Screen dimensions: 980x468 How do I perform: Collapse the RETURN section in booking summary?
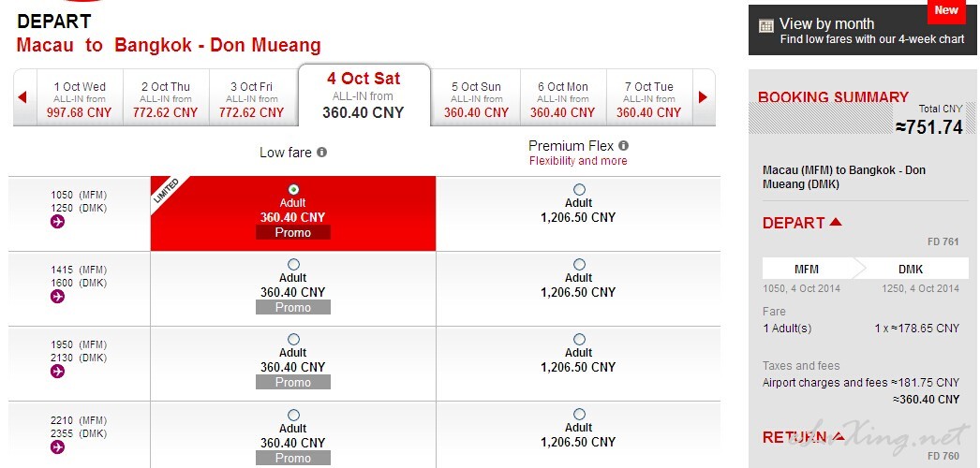click(x=839, y=437)
